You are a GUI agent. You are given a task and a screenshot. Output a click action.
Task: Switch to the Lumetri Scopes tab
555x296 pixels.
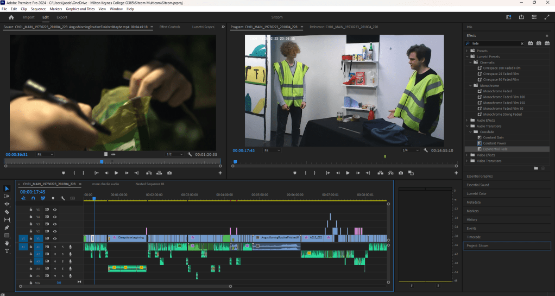(x=203, y=27)
